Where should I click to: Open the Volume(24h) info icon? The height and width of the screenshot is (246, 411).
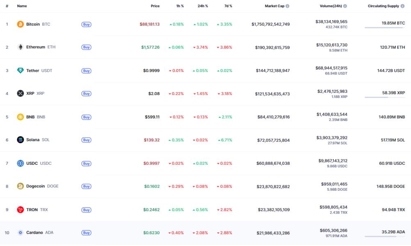(345, 6)
